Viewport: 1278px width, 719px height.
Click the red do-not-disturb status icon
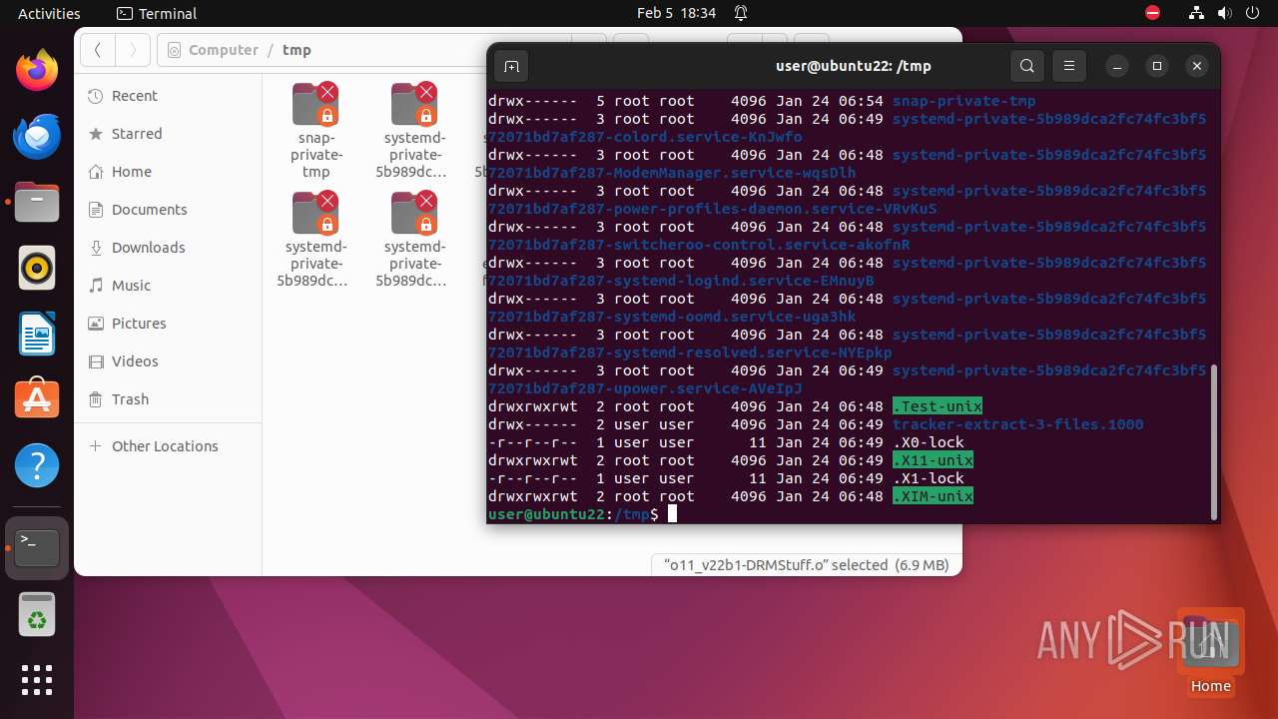pyautogui.click(x=1152, y=13)
